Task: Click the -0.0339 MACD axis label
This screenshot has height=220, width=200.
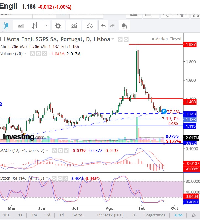Action: point(191,169)
